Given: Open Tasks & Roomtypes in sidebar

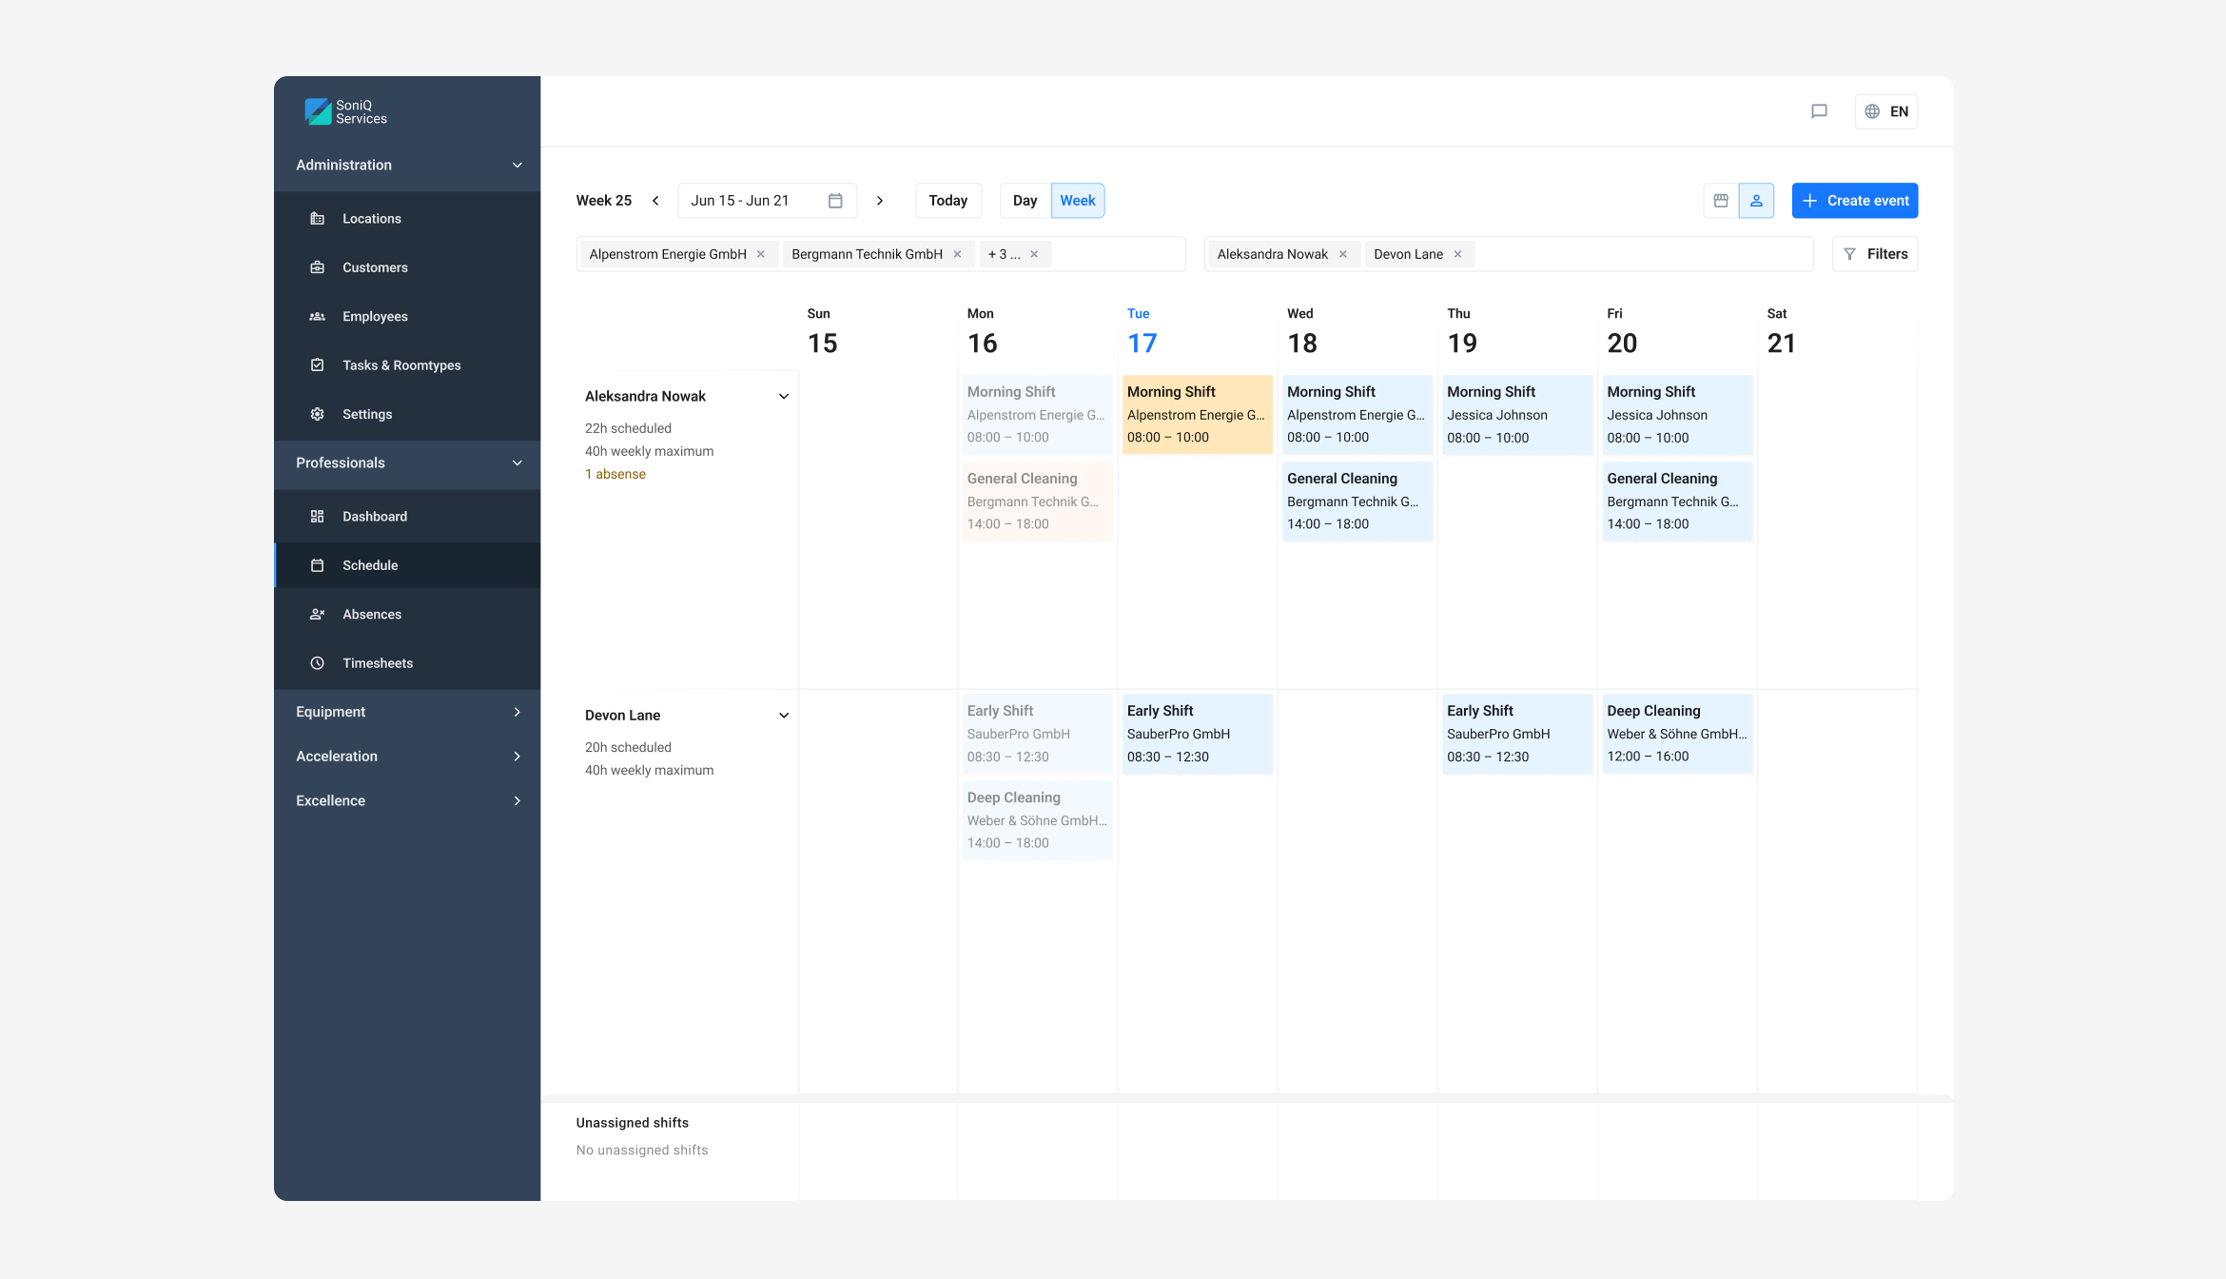Looking at the screenshot, I should click(x=400, y=365).
